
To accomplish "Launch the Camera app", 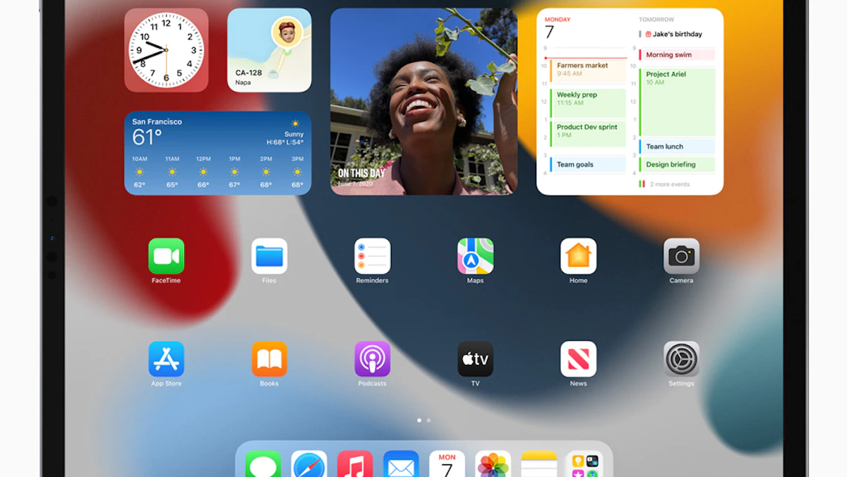I will coord(681,256).
